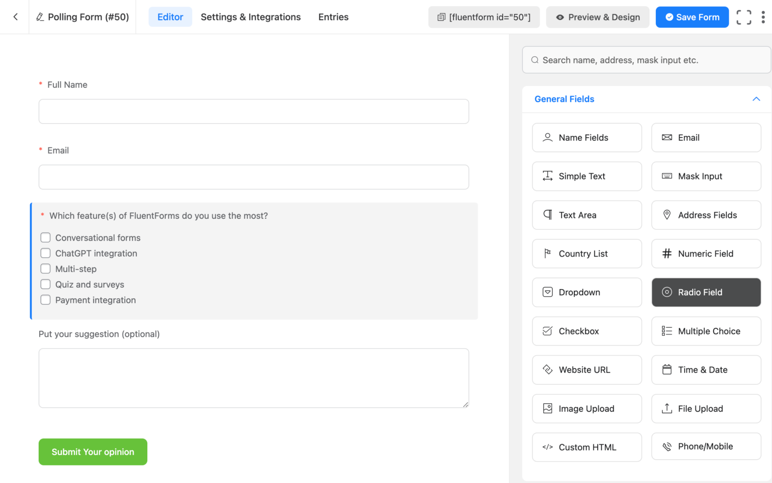This screenshot has width=772, height=483.
Task: Open Settings & Integrations tab
Action: [x=250, y=17]
